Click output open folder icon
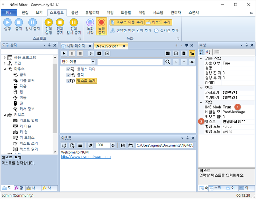The image size is (256, 199). click(x=131, y=145)
